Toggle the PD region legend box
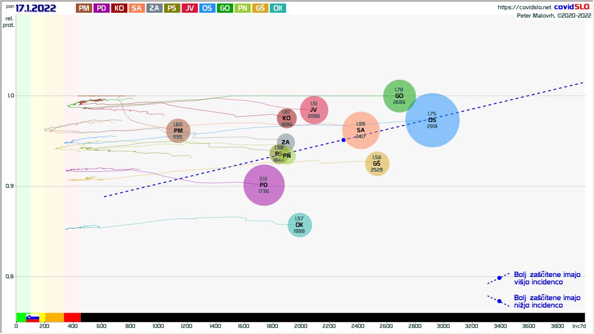Screen dimensions: 594x334 (101, 8)
